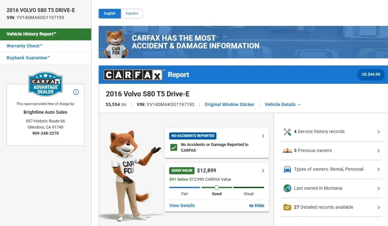Hide the value details with the Hide toggle
The image size is (388, 226).
tap(256, 206)
